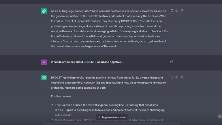222x125 pixels.
Task: Like the response about critic reviews
Action: pos(177,77)
